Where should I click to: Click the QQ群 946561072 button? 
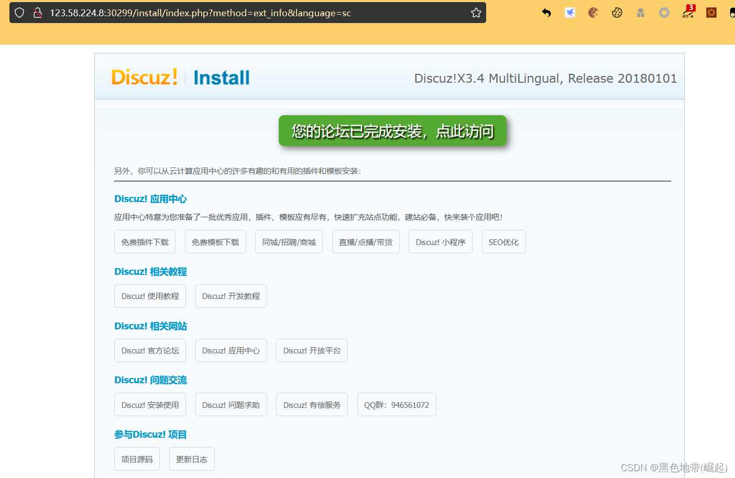click(x=397, y=404)
